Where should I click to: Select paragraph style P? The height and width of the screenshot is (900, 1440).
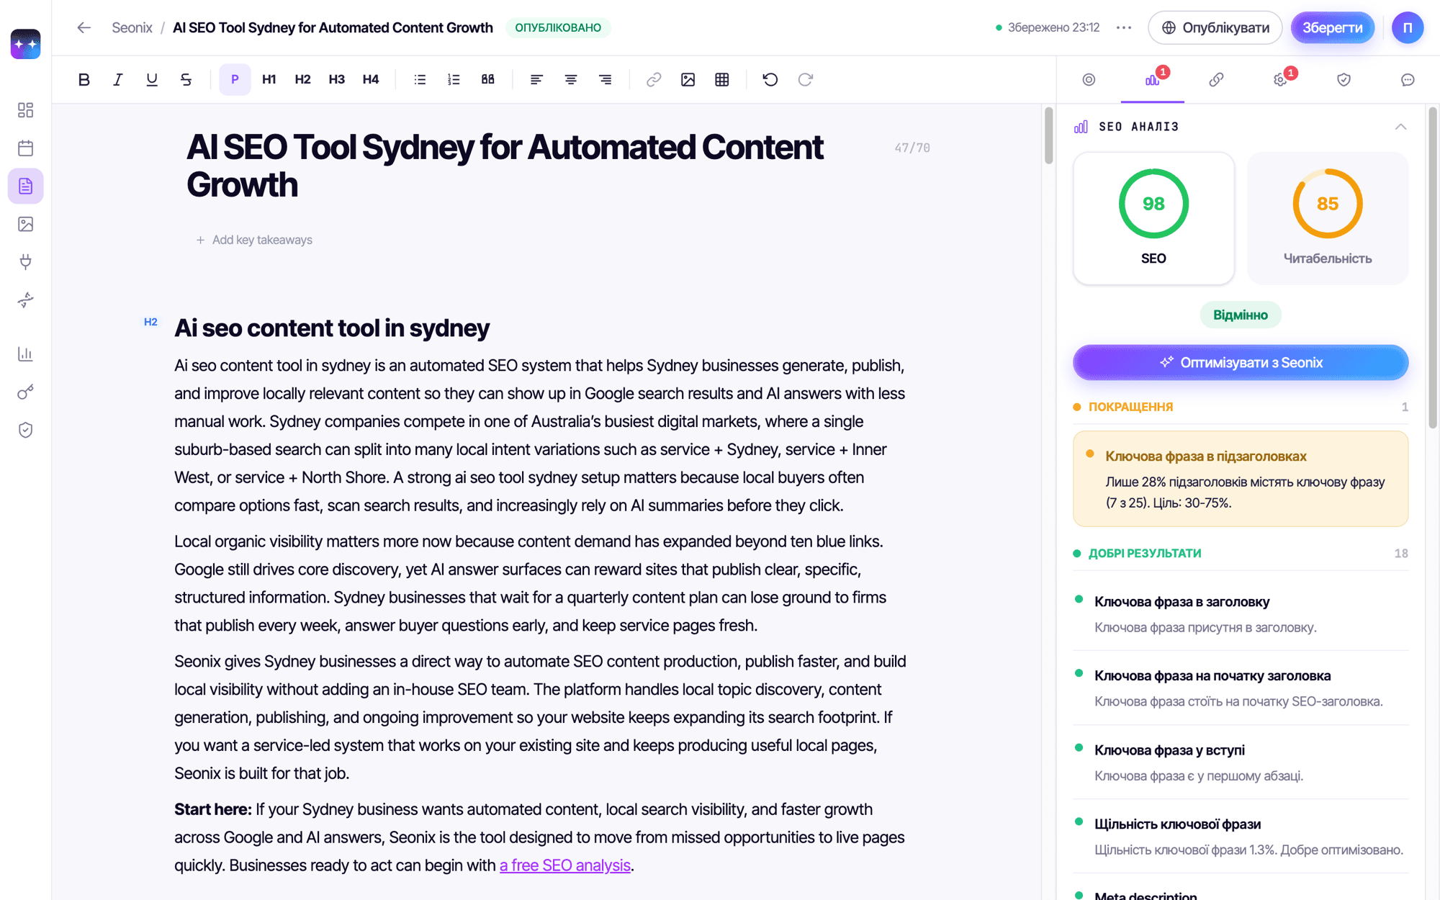point(235,79)
